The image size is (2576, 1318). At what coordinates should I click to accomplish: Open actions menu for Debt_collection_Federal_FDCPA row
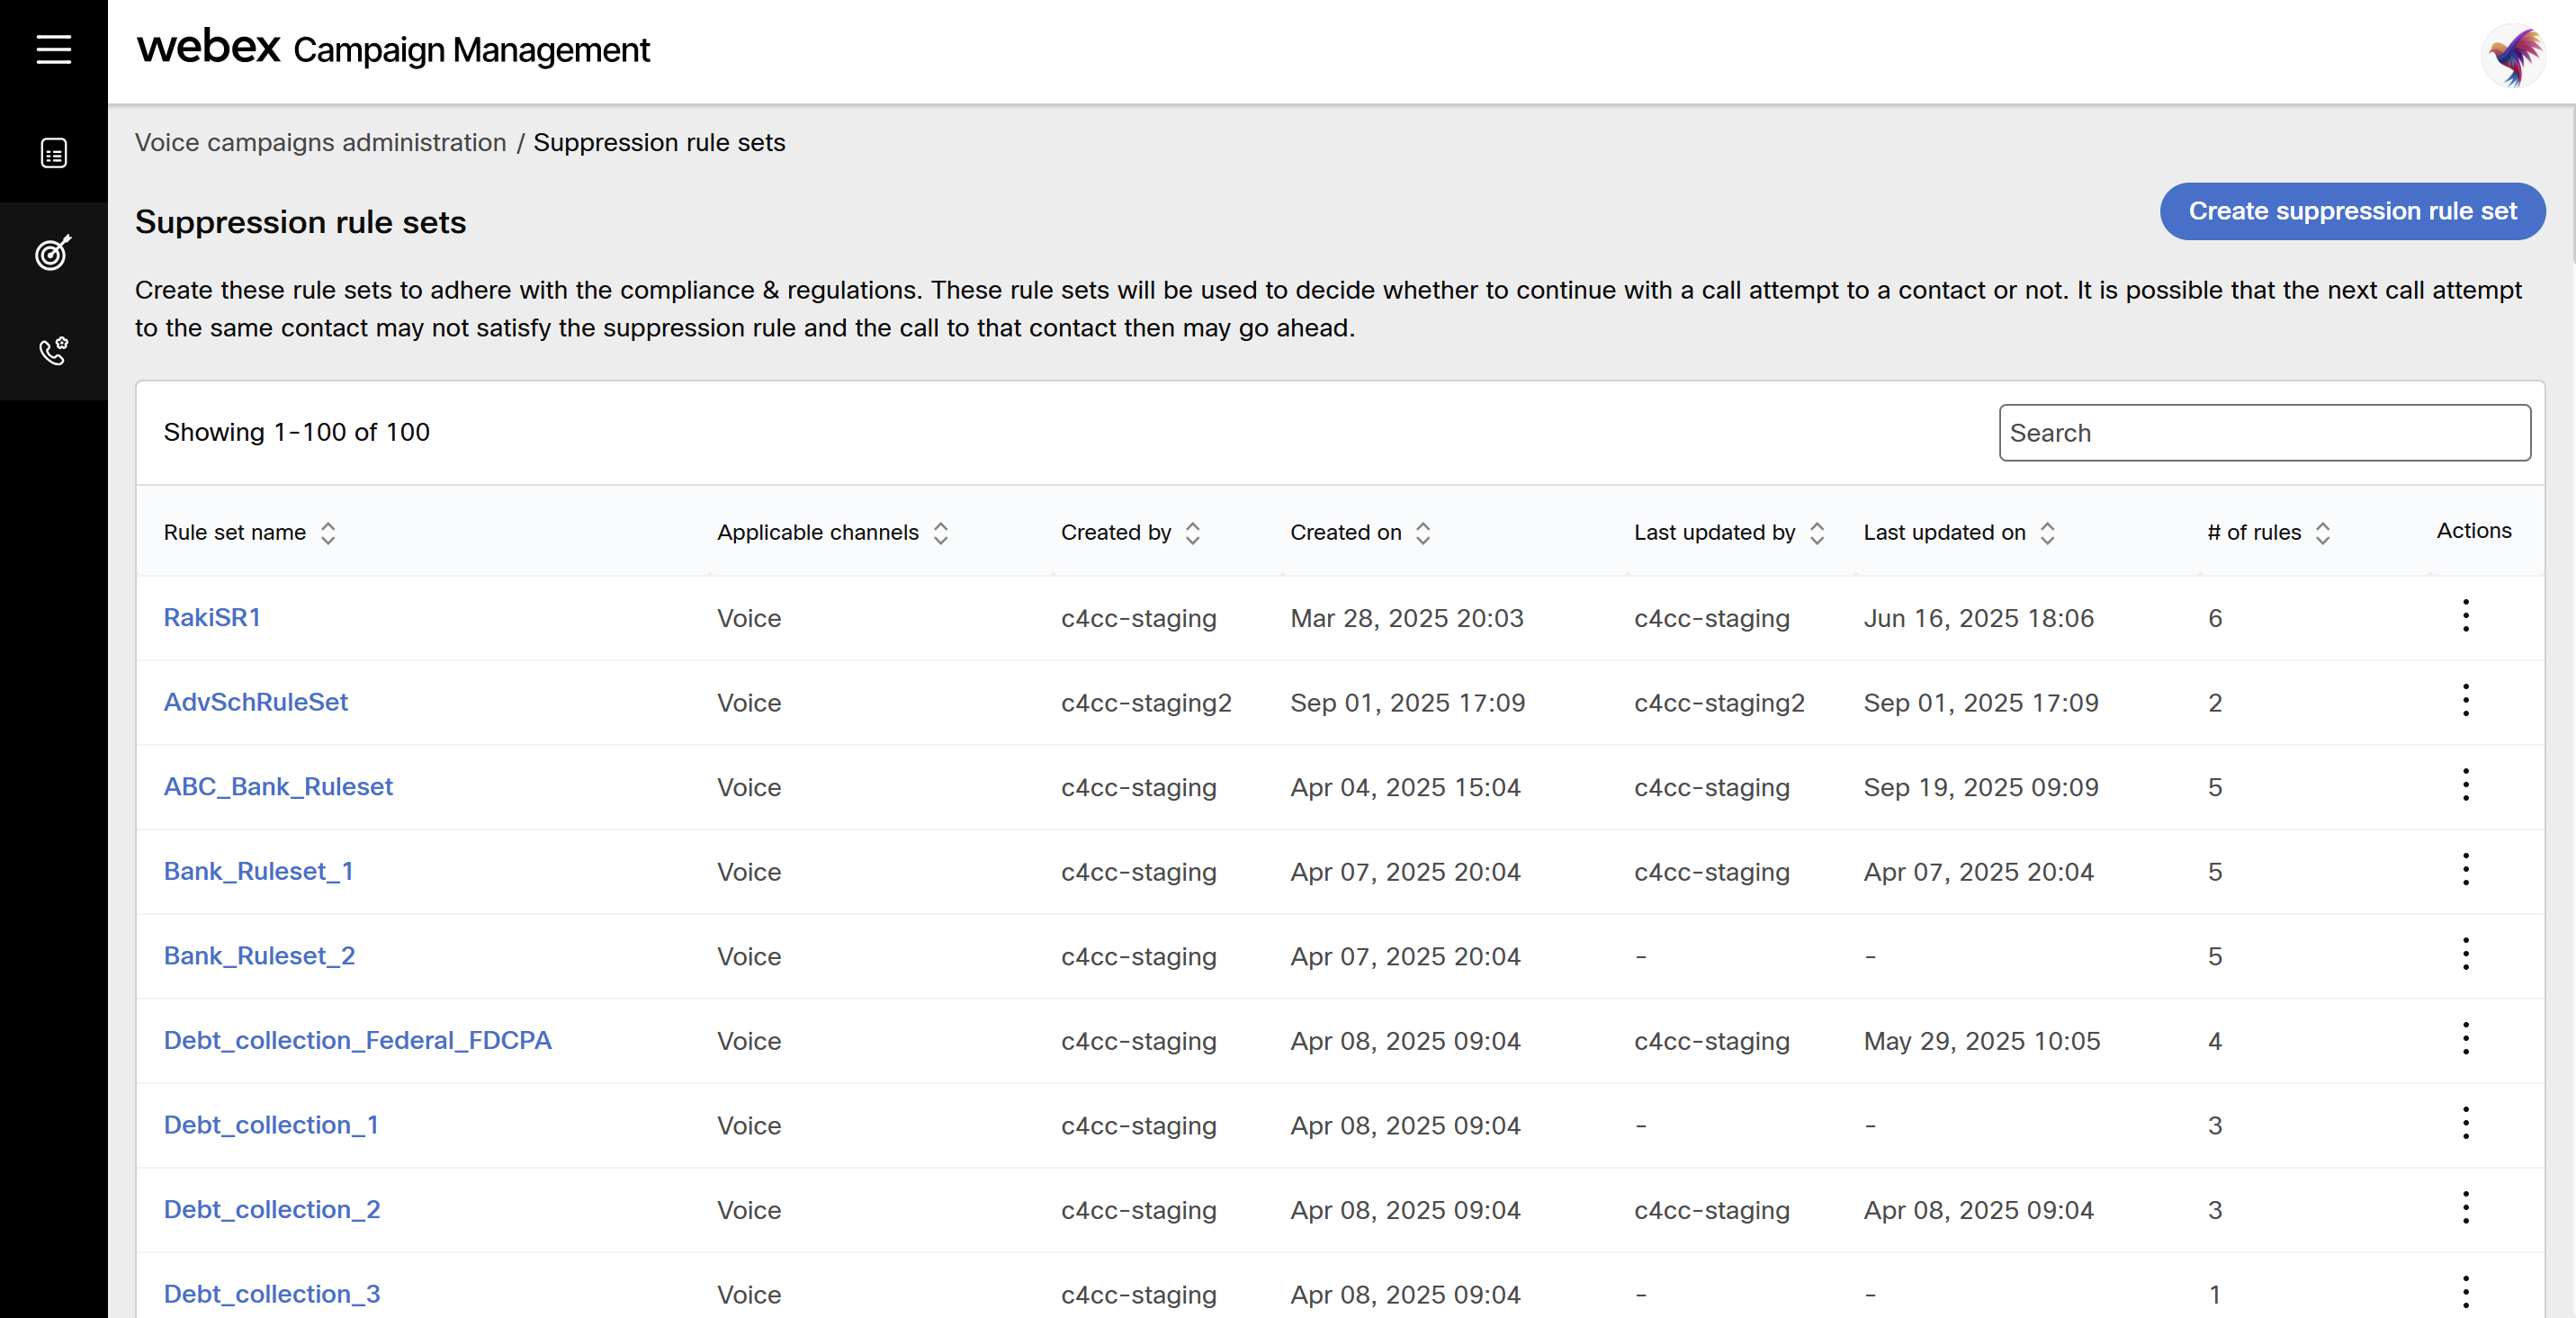pos(2465,1039)
